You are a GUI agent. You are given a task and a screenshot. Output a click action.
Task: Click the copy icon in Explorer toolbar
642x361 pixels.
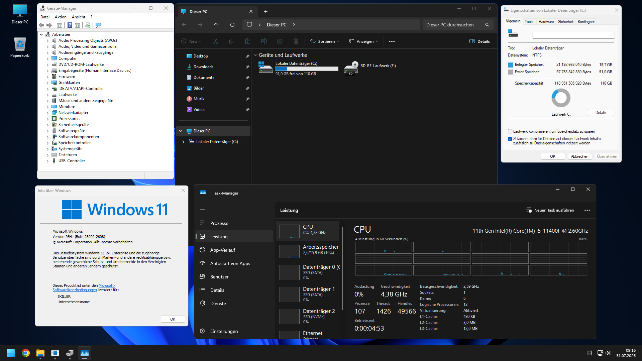point(232,41)
